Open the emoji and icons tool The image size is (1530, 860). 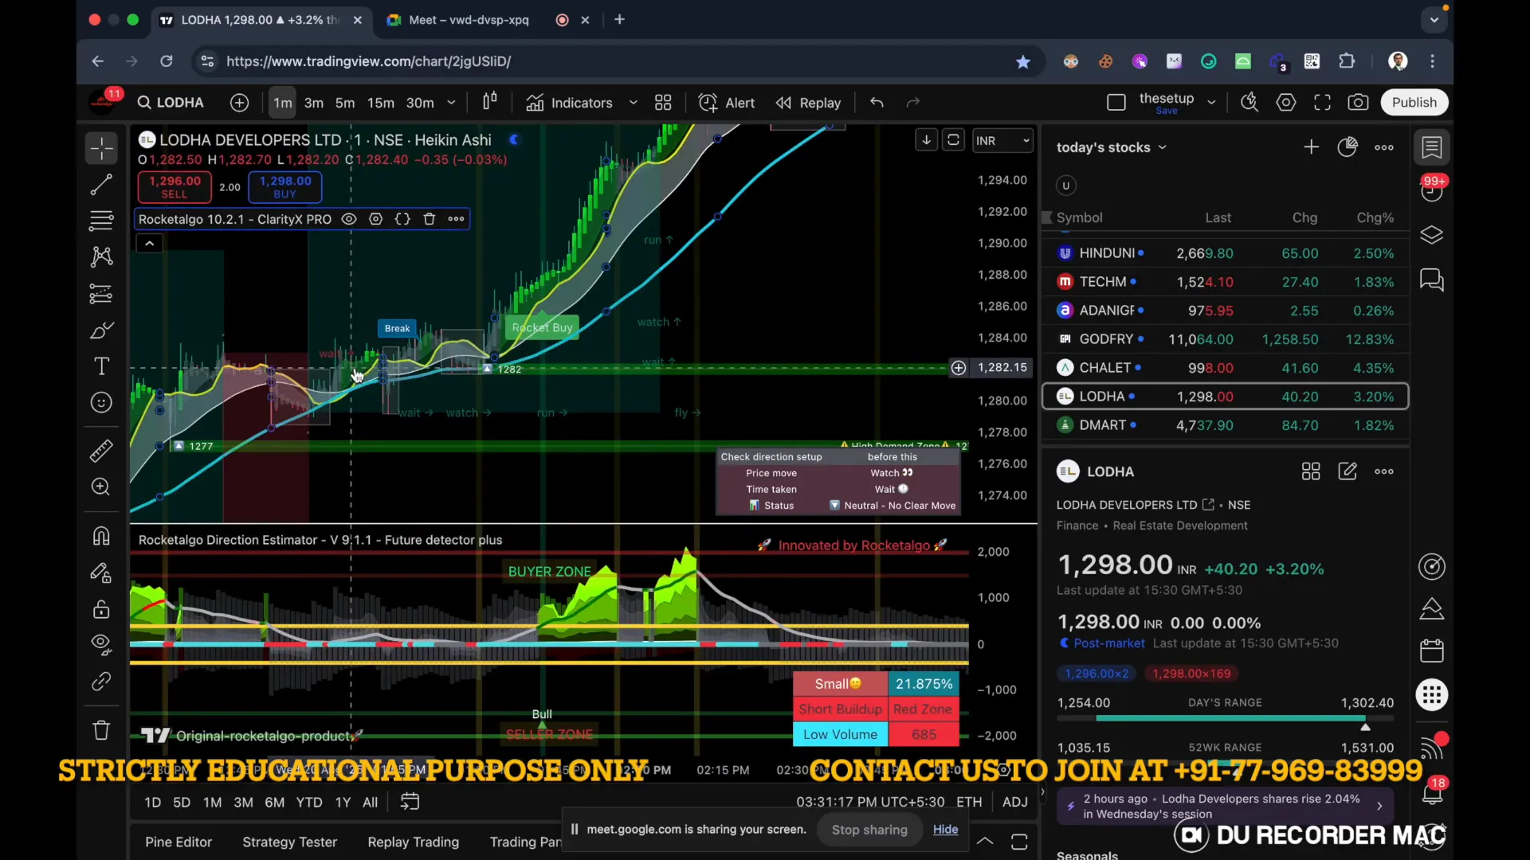pos(101,402)
